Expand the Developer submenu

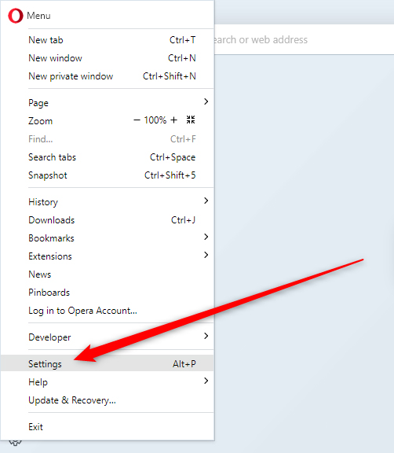click(x=108, y=337)
